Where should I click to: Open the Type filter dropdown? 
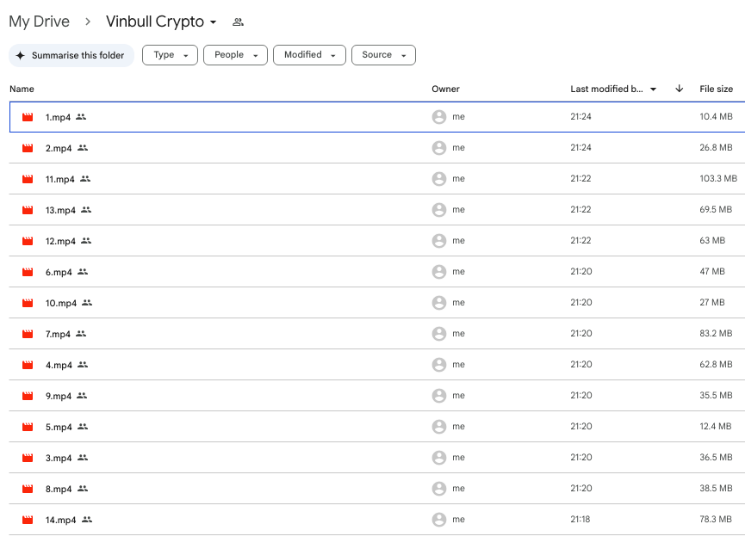(x=170, y=55)
